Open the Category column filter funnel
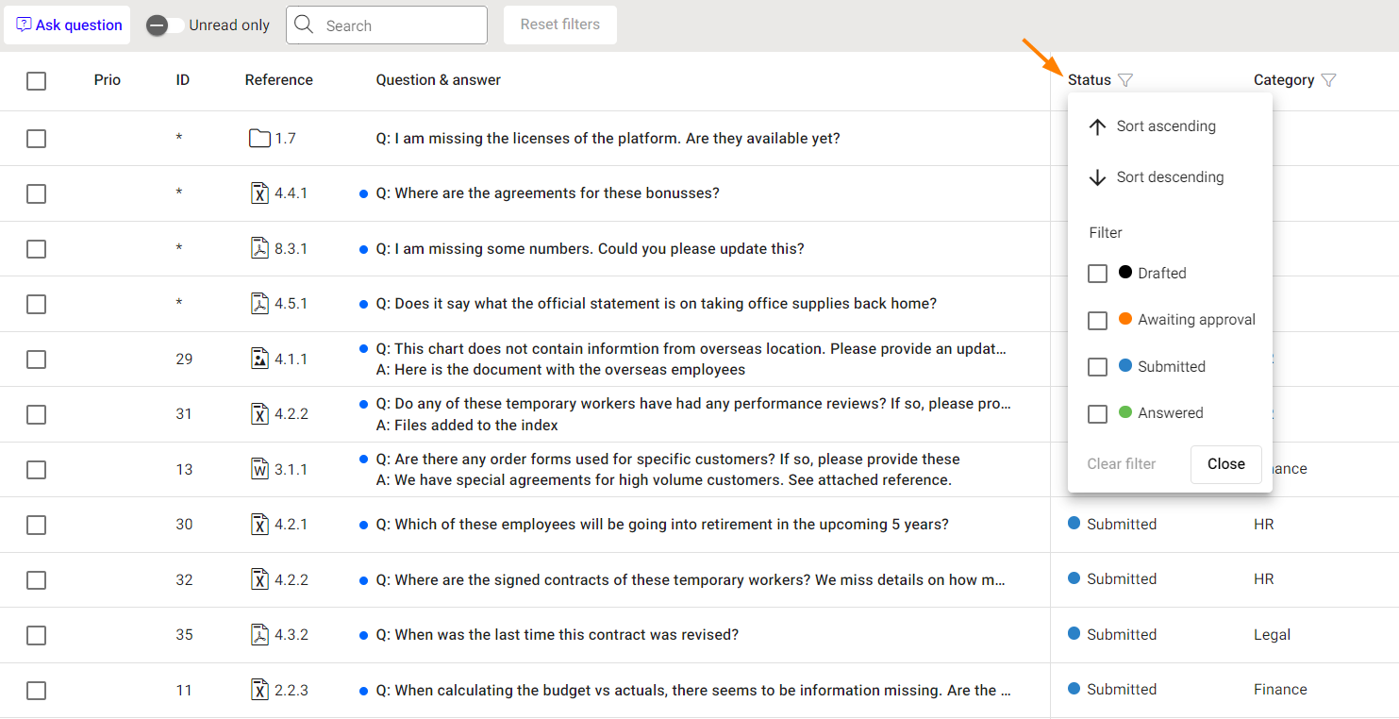The width and height of the screenshot is (1399, 719). pos(1328,80)
